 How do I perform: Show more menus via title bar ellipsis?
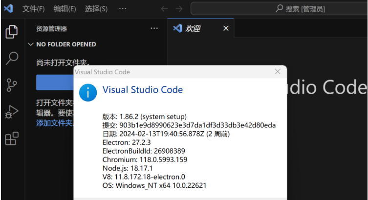(123, 9)
